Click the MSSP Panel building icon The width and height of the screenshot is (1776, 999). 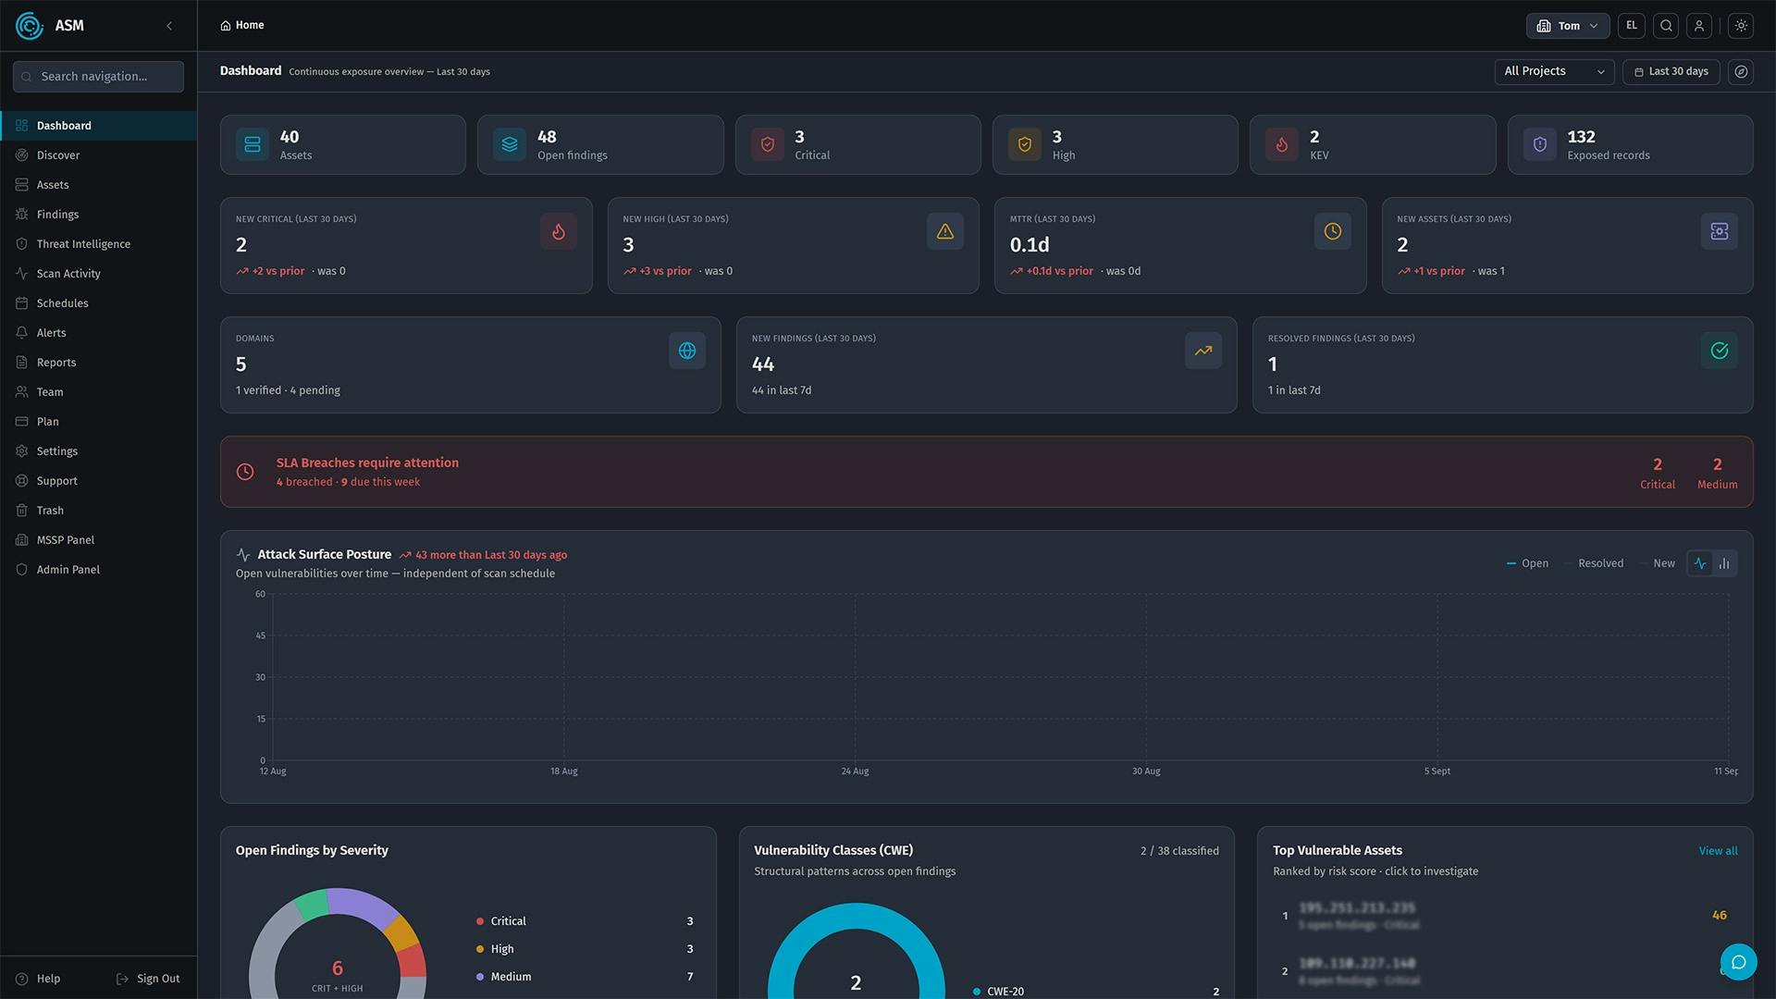pyautogui.click(x=22, y=540)
